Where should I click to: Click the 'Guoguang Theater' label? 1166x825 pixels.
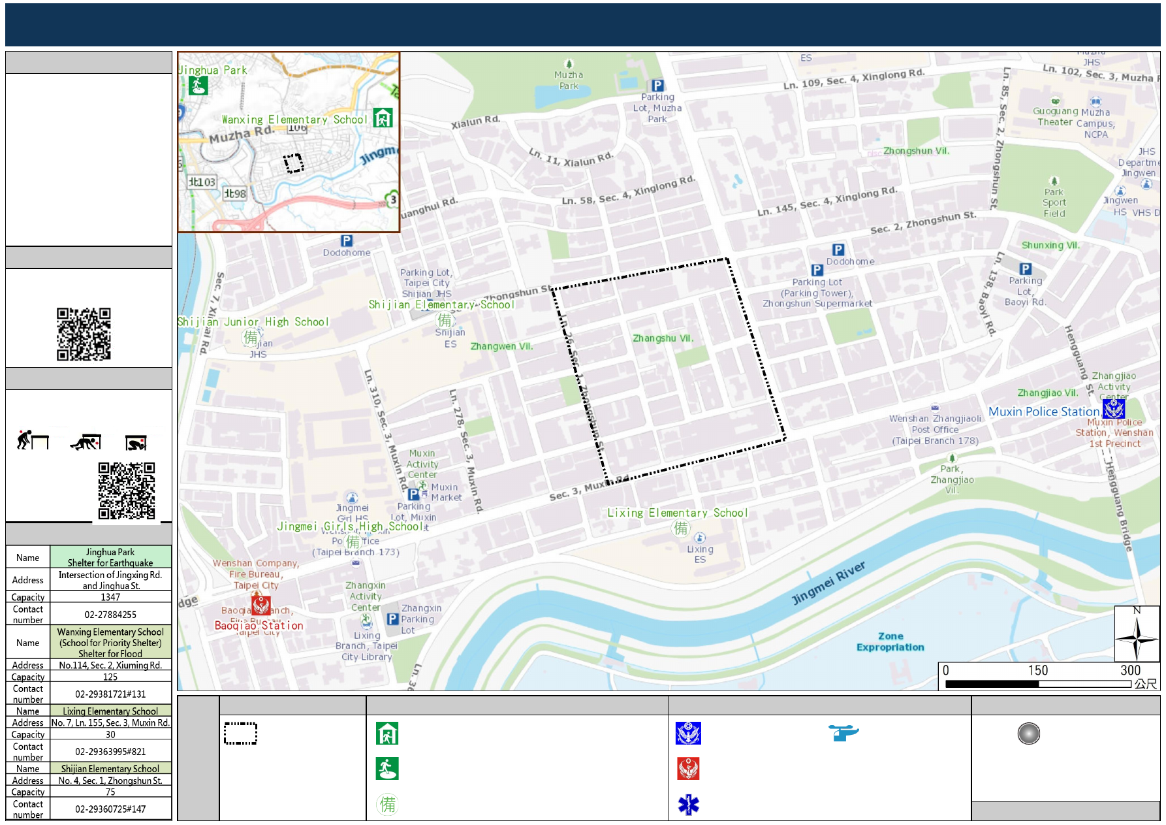(1055, 116)
